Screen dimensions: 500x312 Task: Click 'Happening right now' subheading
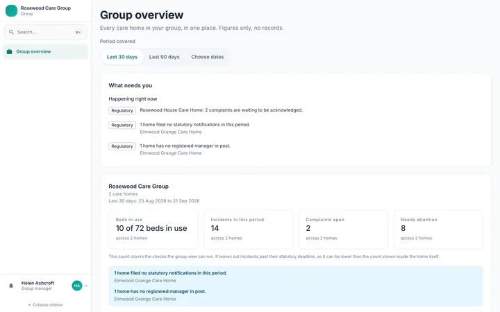point(133,99)
